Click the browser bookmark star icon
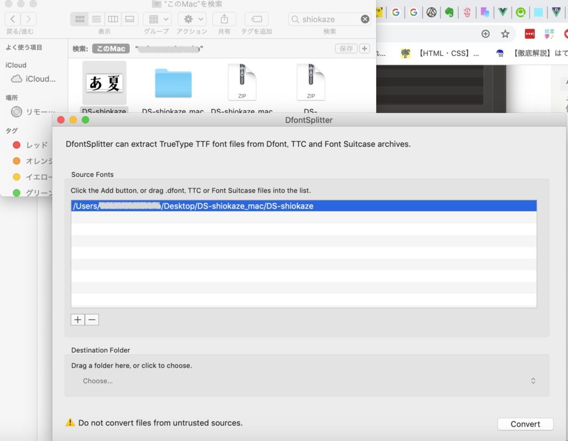 505,34
